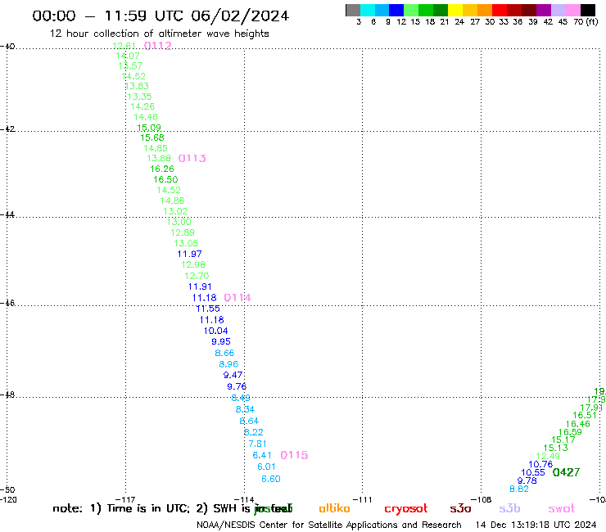
Task: Click the 0113 swot time marker
Action: pos(192,158)
